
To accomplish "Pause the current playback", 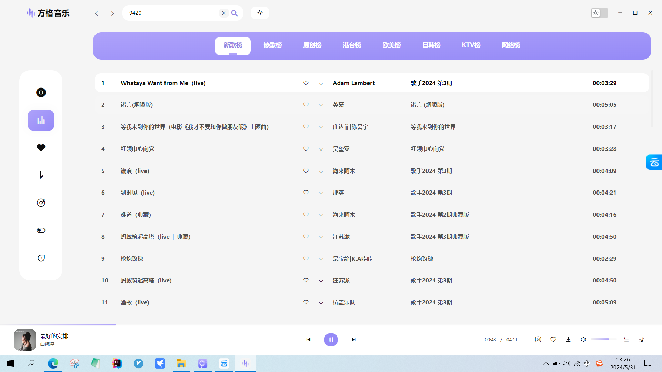I will (331, 340).
